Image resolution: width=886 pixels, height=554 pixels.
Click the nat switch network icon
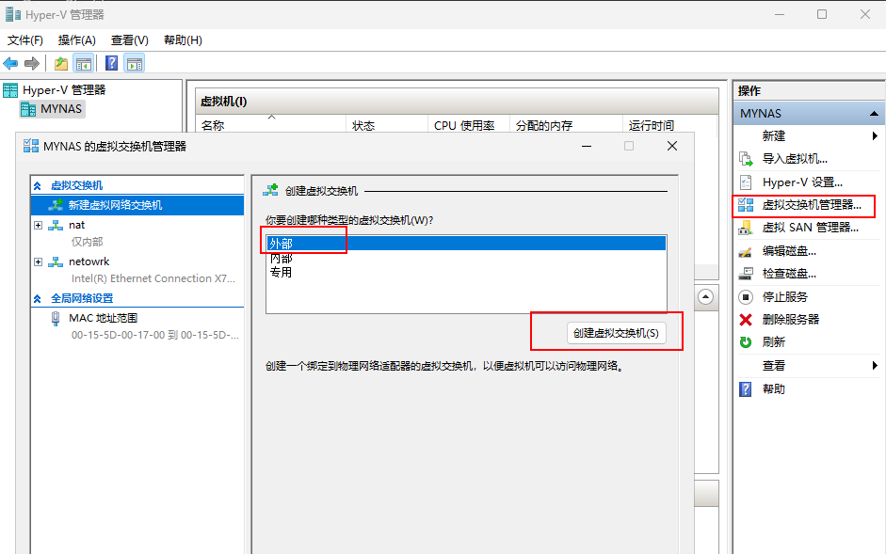click(x=56, y=226)
